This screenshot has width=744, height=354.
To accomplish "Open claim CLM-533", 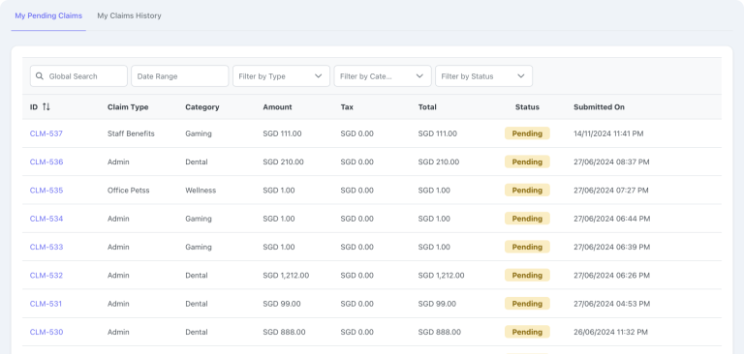I will point(46,247).
